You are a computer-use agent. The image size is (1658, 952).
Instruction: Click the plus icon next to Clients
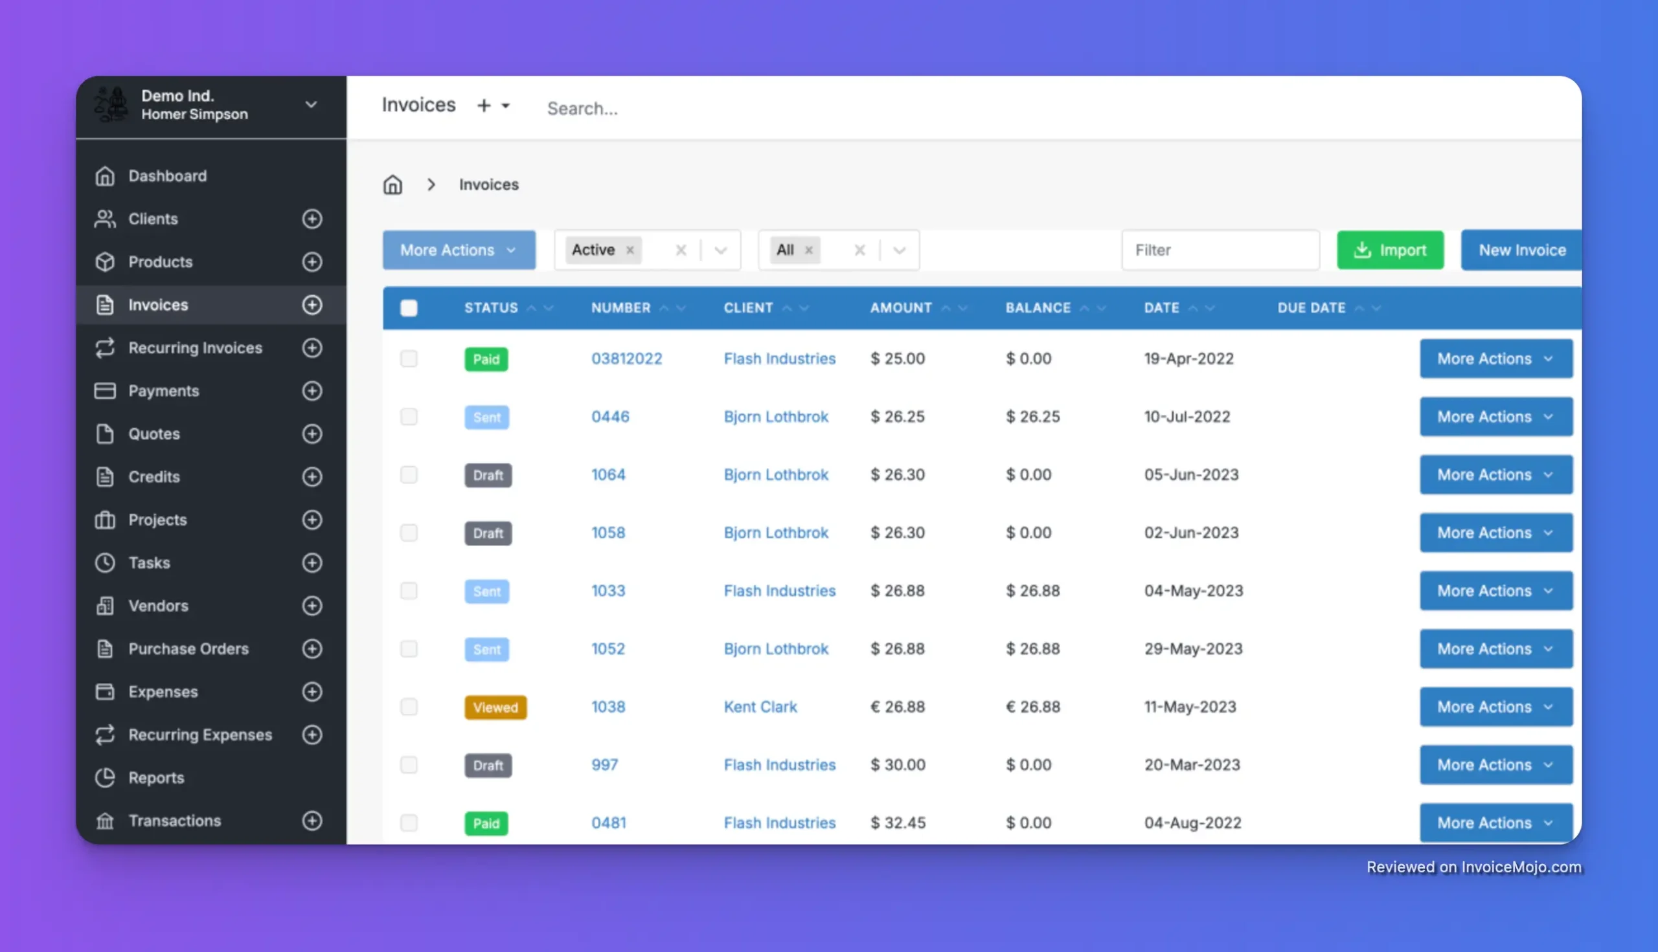click(x=312, y=218)
